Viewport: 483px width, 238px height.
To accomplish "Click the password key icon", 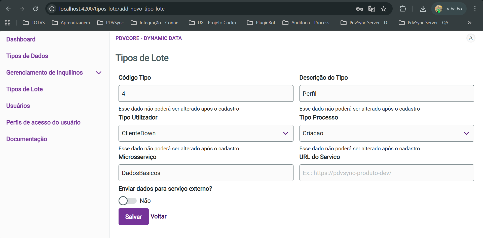I will (x=359, y=9).
